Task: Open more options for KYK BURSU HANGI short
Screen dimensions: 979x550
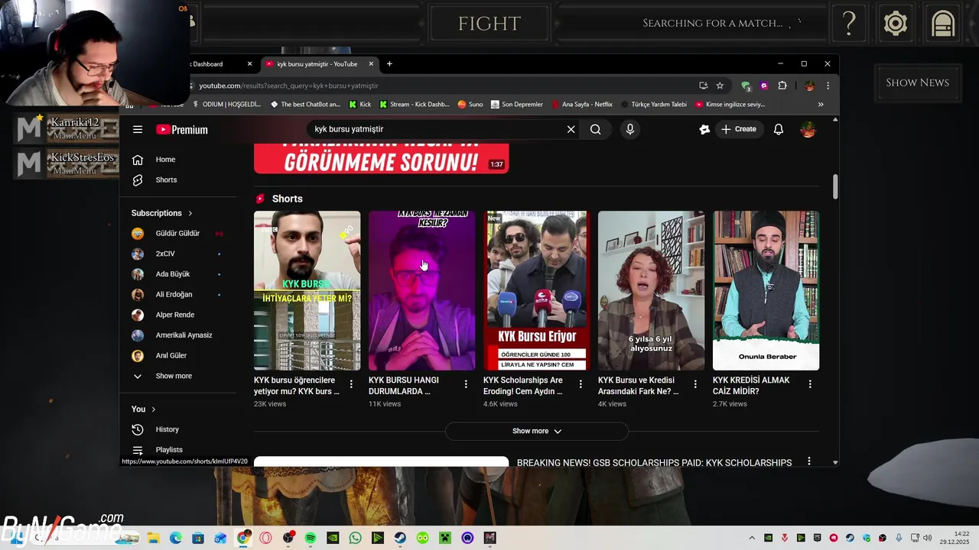Action: tap(466, 384)
